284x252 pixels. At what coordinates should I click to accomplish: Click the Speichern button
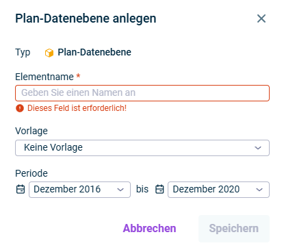click(x=234, y=229)
